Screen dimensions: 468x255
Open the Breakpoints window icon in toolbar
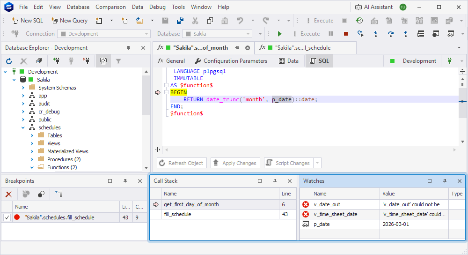pos(435,34)
